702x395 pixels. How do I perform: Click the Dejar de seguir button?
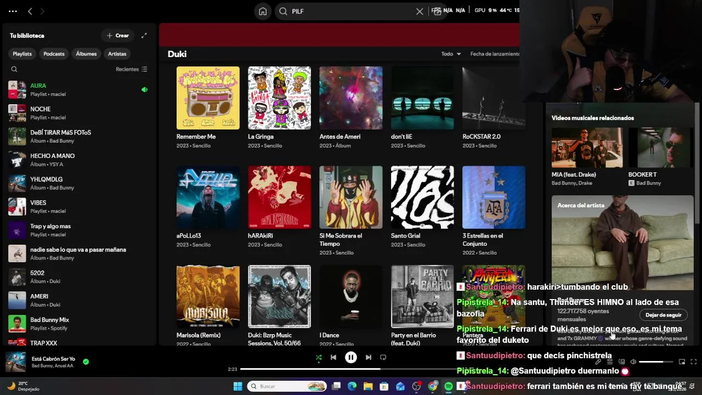pos(663,315)
